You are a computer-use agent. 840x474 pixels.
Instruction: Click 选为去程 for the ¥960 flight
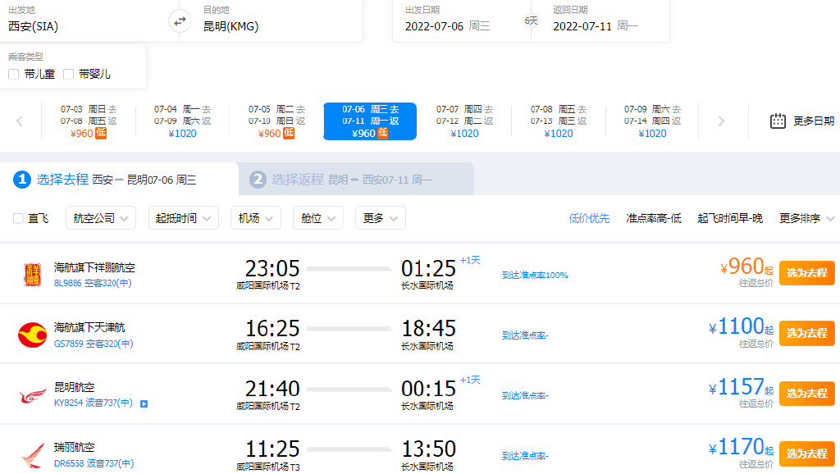point(806,273)
